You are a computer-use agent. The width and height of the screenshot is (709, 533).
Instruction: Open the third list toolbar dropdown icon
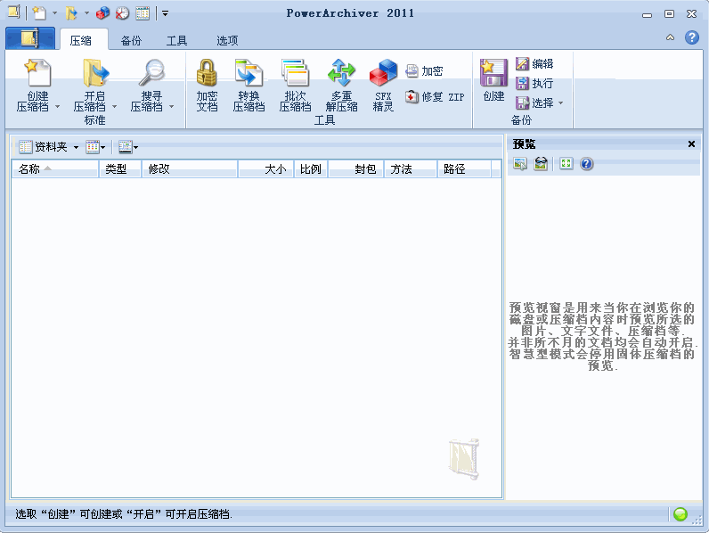[x=128, y=146]
